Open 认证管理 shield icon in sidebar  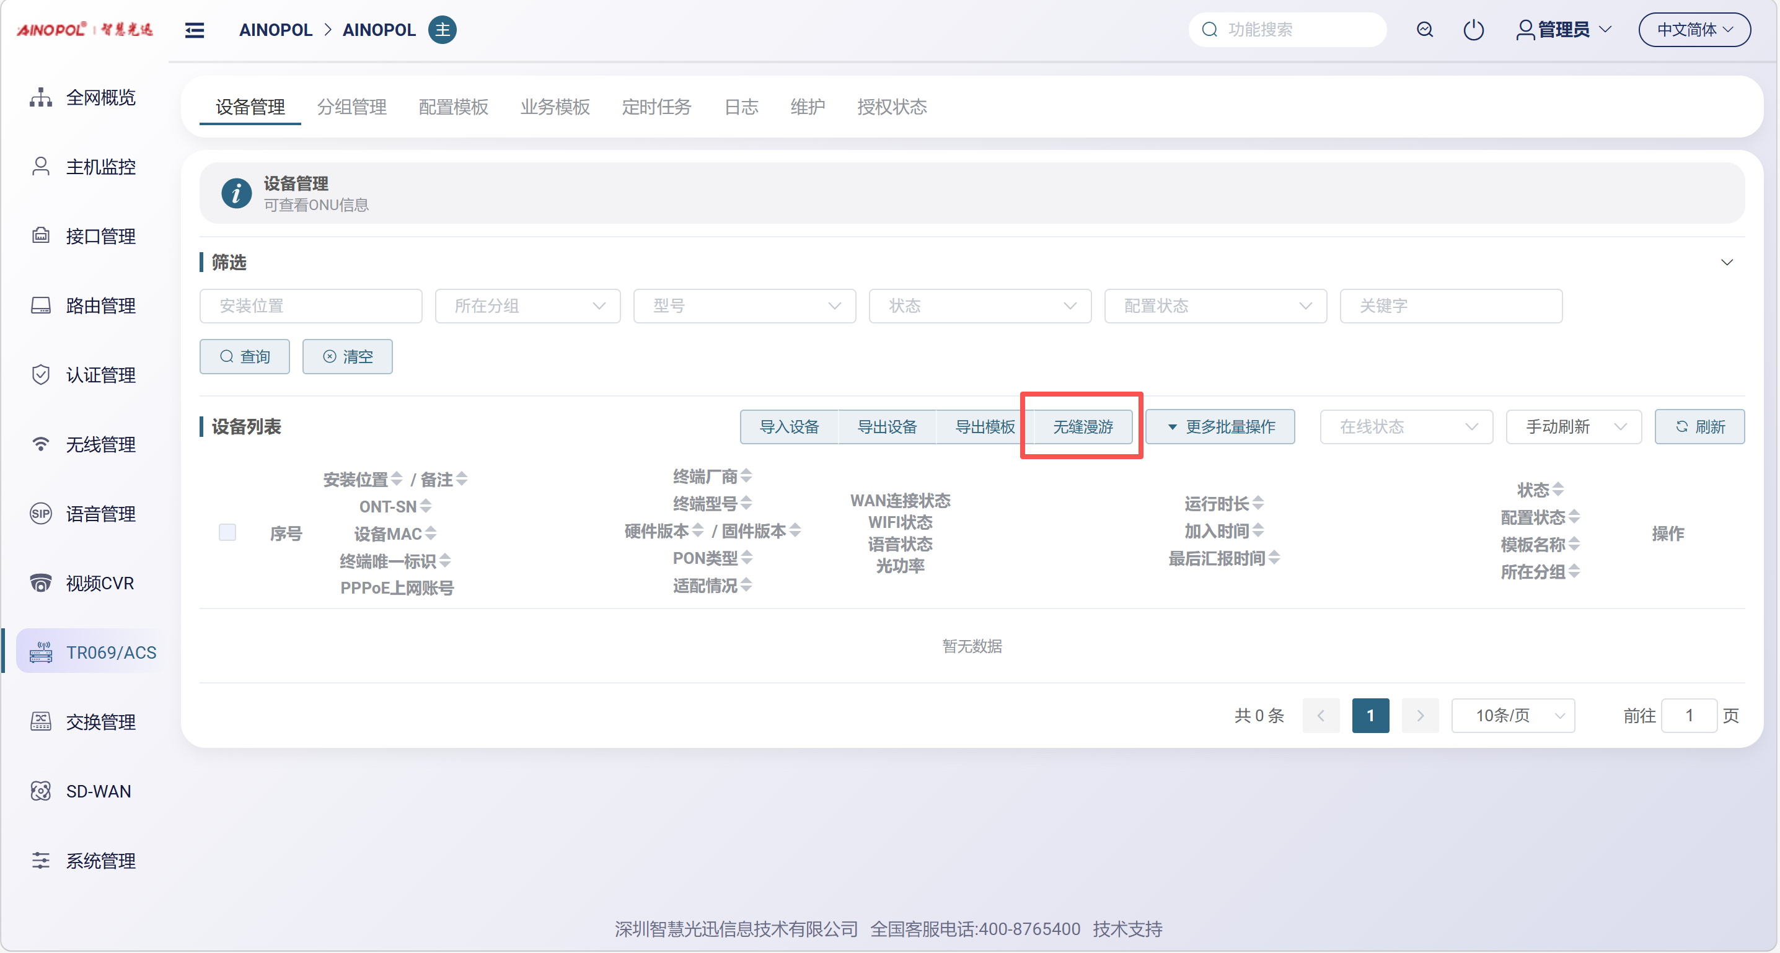[x=41, y=375]
